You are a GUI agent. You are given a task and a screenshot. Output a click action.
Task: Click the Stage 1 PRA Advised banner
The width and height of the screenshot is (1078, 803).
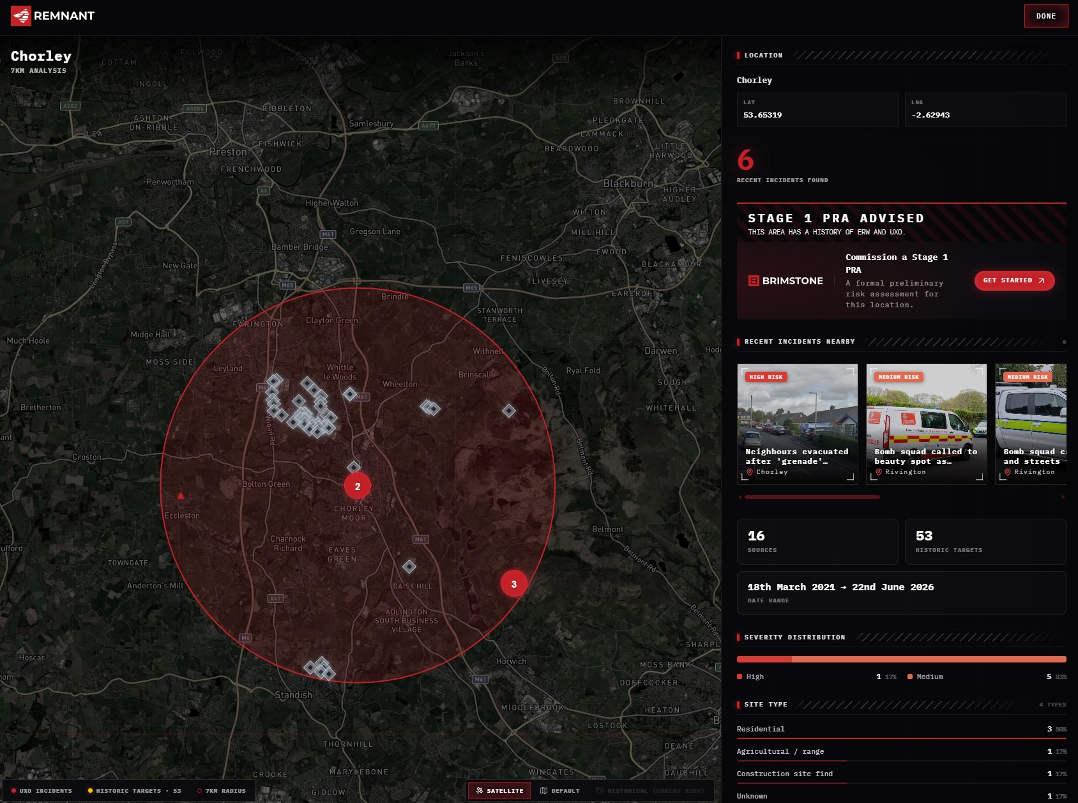(901, 224)
